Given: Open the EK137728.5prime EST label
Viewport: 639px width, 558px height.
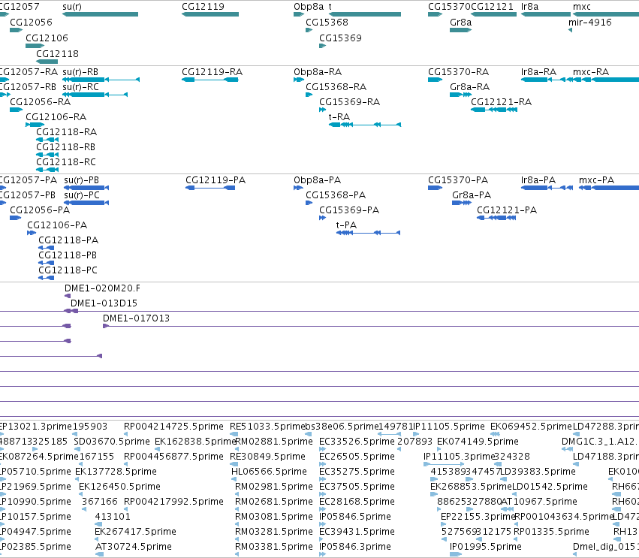Looking at the screenshot, I should coord(116,472).
